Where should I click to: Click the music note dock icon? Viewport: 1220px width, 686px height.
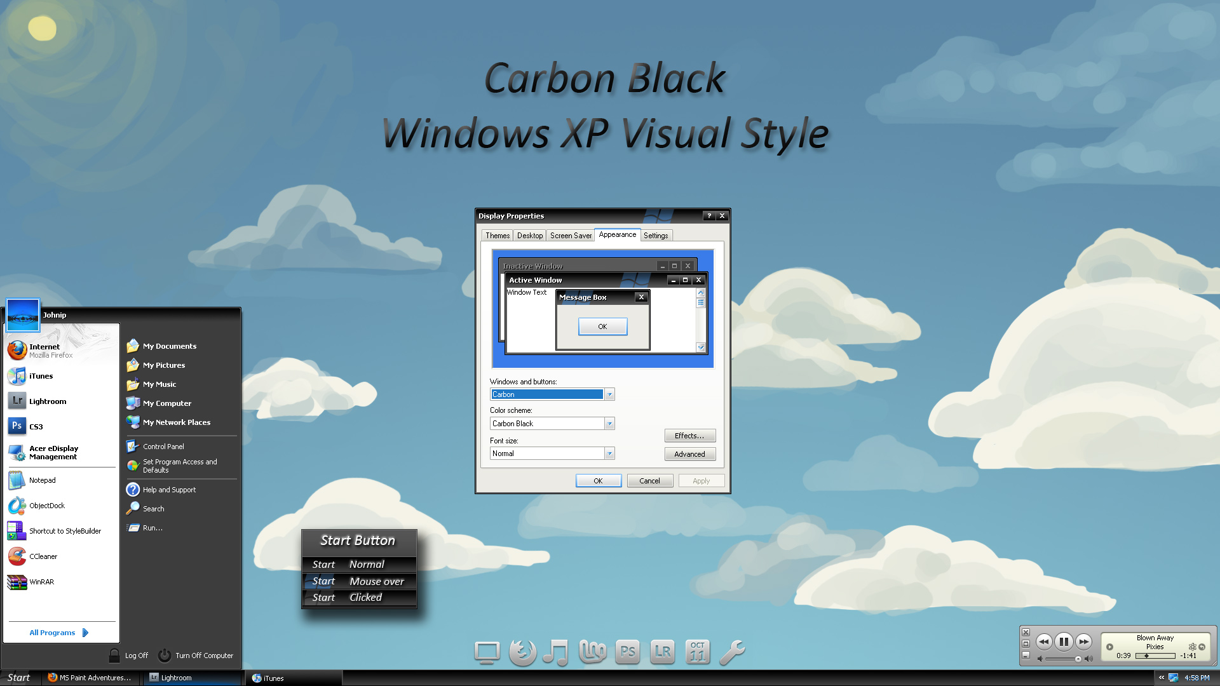point(555,652)
